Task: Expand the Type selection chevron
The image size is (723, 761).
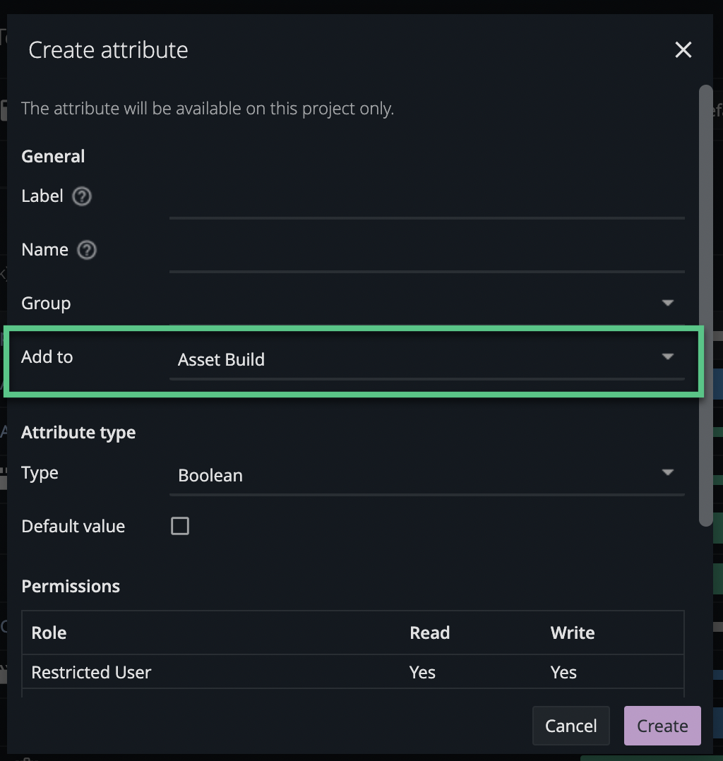Action: pos(668,472)
